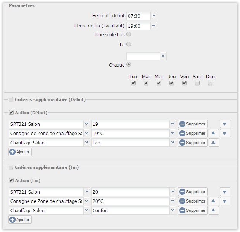Move start Consigne 19°C action up
This screenshot has height=232, width=240.
(x=214, y=133)
